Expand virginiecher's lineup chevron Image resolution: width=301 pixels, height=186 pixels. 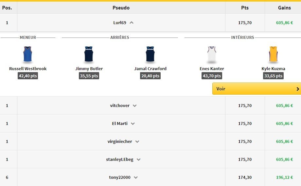pyautogui.click(x=137, y=142)
